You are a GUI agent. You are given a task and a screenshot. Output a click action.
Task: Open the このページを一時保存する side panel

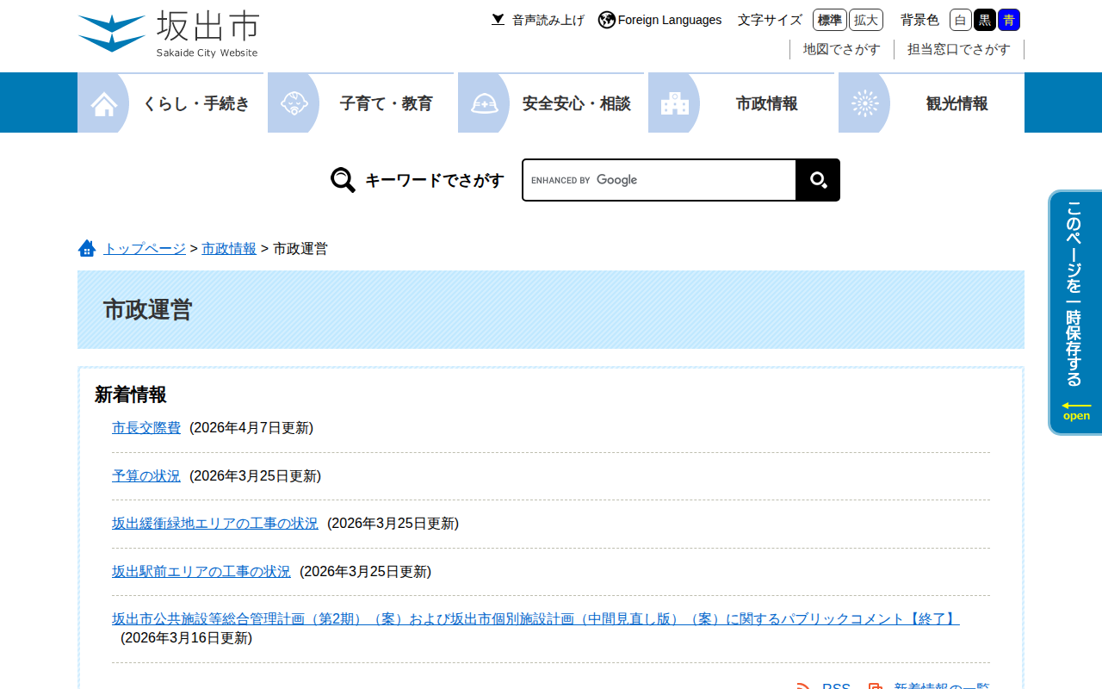1074,312
